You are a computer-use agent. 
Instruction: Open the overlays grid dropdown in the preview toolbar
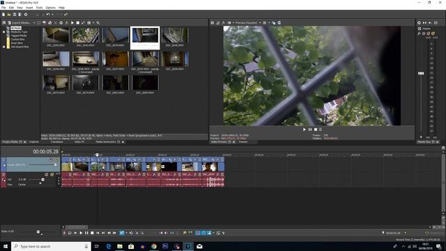coord(269,23)
